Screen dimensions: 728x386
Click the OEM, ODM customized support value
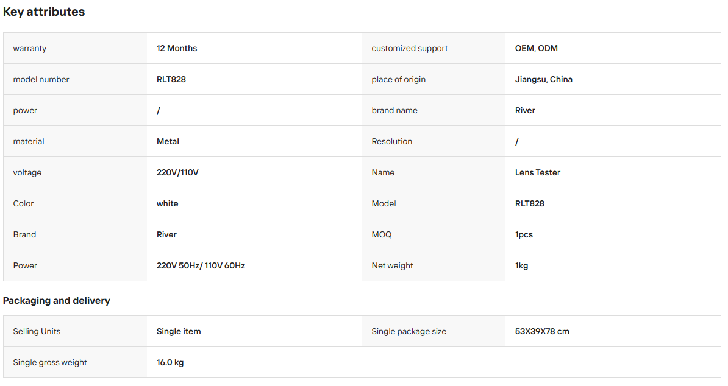click(x=537, y=48)
